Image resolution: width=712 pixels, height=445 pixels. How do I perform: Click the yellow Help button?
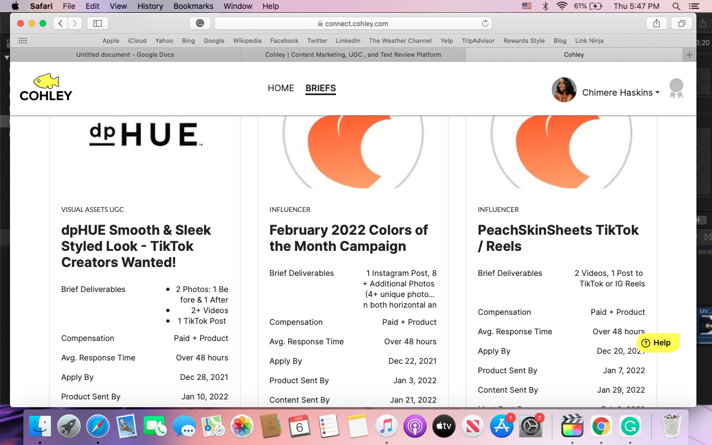coord(657,343)
